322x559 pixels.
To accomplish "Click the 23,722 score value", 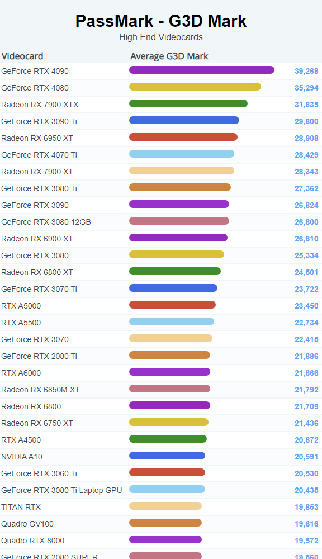I will click(x=306, y=289).
